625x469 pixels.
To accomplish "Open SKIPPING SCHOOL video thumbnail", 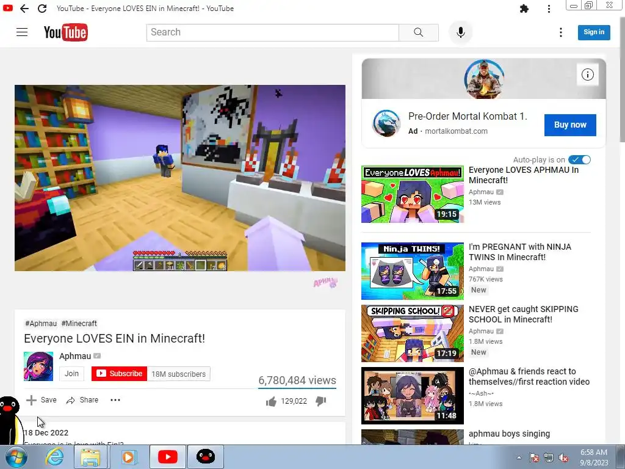I will [x=413, y=333].
